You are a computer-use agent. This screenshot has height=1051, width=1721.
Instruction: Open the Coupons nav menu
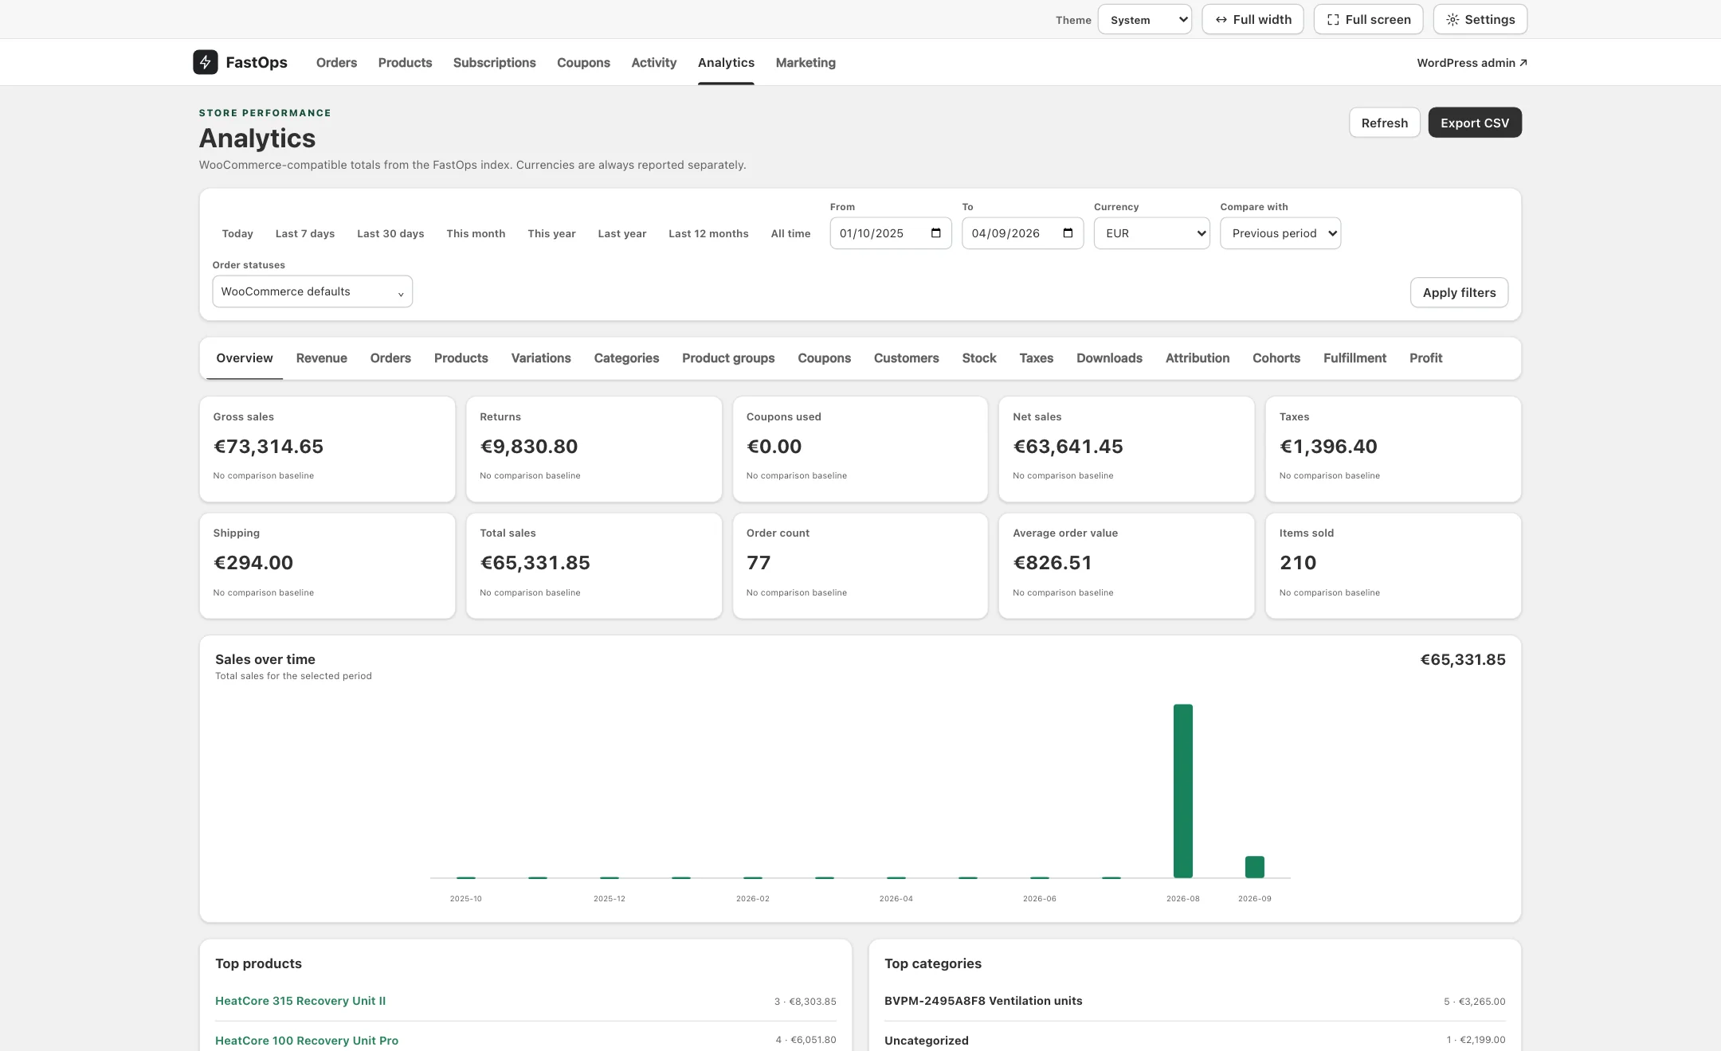pyautogui.click(x=583, y=62)
